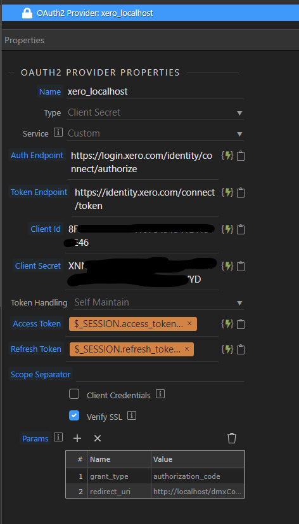299x524 pixels.
Task: Click the Name field containing xero_localhost
Action: tap(155, 91)
